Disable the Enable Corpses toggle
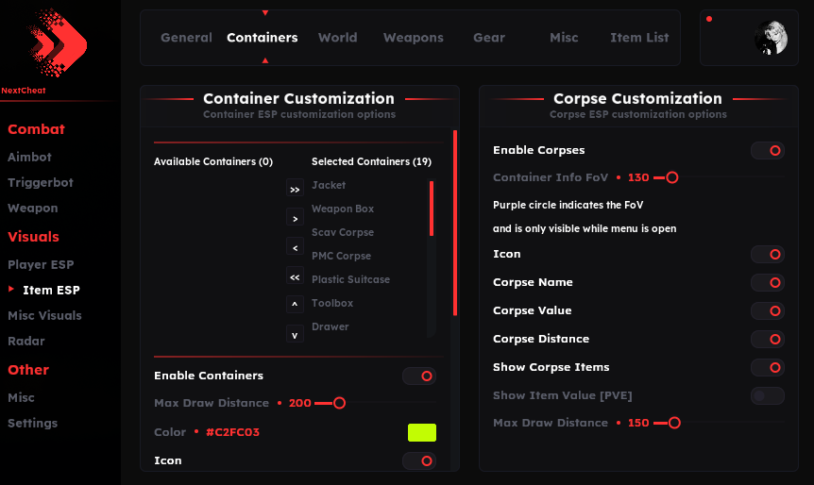 coord(768,151)
